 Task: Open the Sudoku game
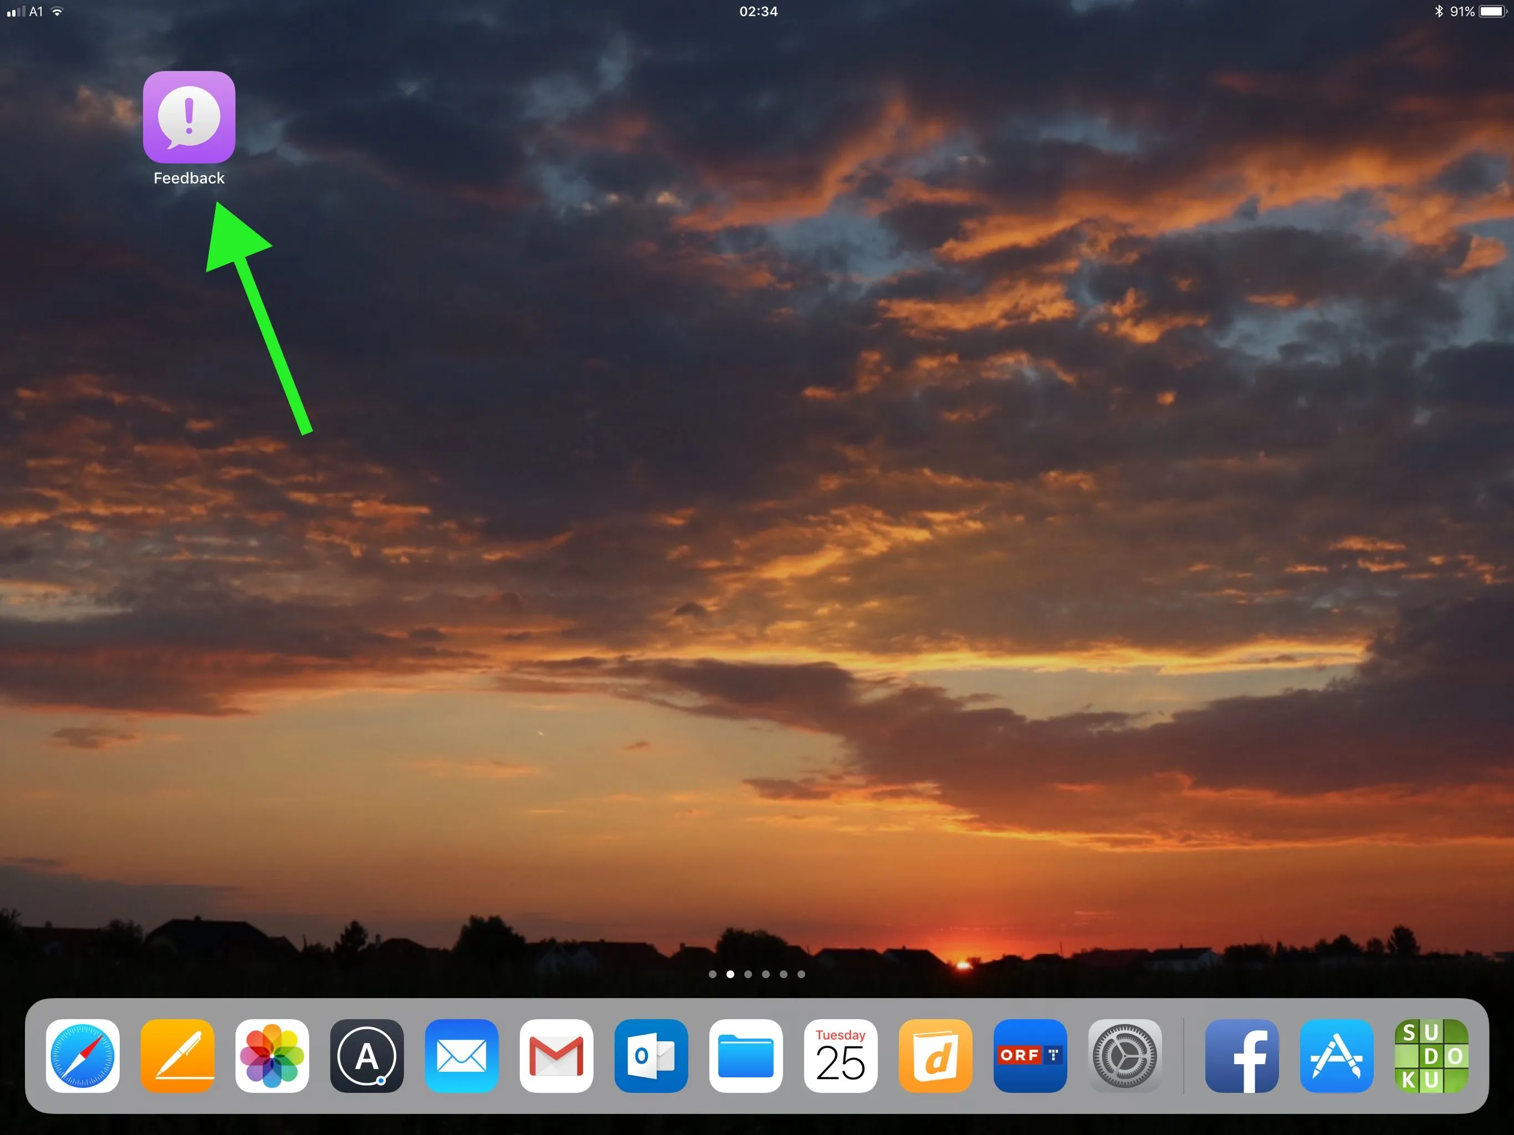pyautogui.click(x=1431, y=1056)
